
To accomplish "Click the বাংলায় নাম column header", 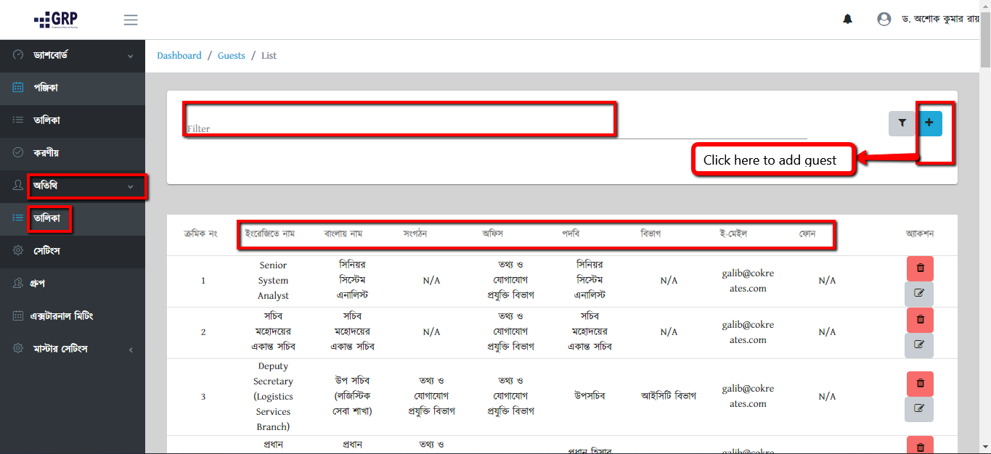I will click(x=343, y=234).
